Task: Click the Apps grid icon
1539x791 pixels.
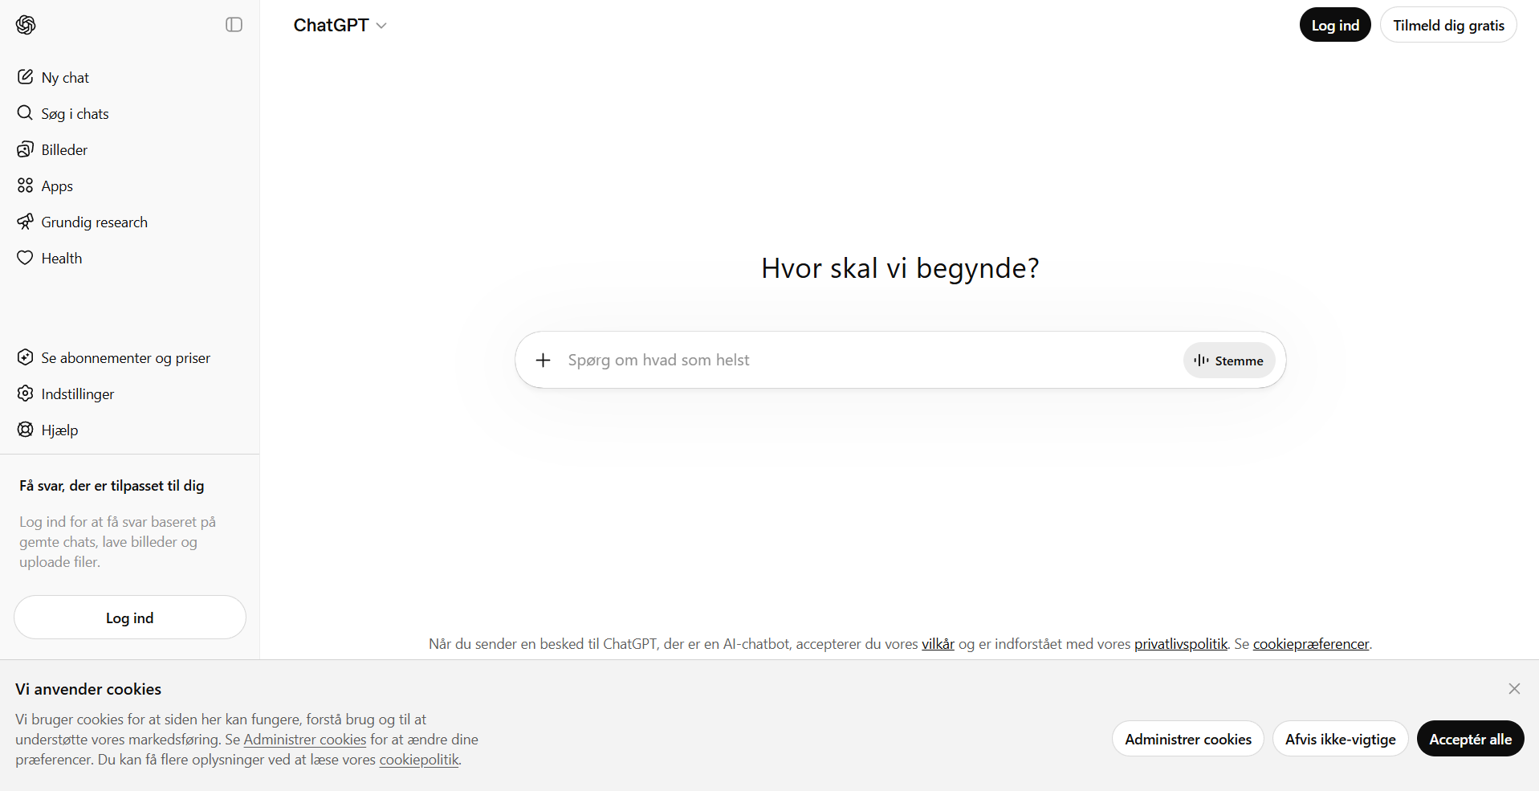Action: point(26,186)
